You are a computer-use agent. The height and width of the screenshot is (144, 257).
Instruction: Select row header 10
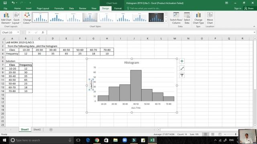(x=3, y=76)
